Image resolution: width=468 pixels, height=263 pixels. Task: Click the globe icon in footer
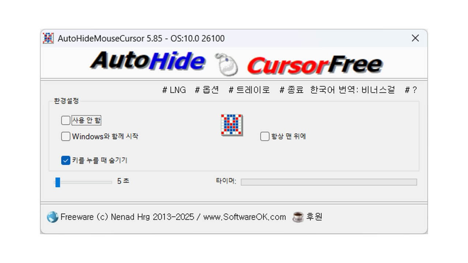pyautogui.click(x=52, y=217)
